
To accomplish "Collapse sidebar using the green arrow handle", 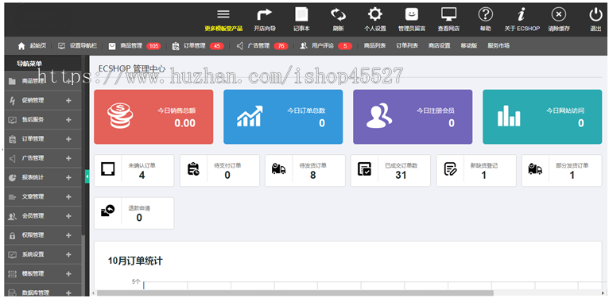I will pyautogui.click(x=87, y=176).
